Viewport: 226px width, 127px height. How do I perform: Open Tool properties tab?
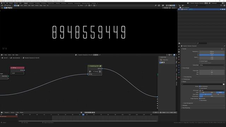click(179, 46)
